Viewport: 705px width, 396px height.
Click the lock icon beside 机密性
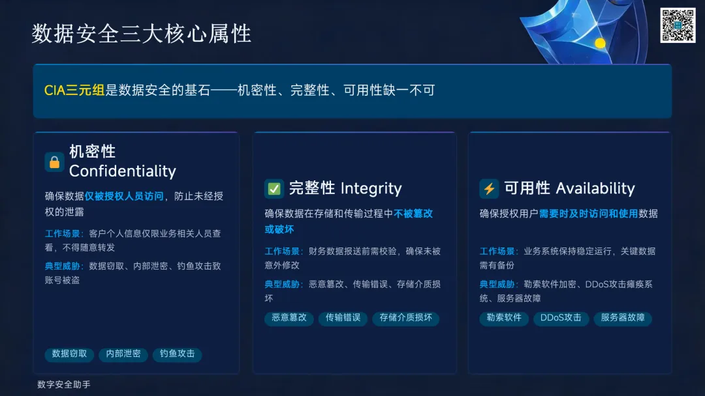pos(54,162)
